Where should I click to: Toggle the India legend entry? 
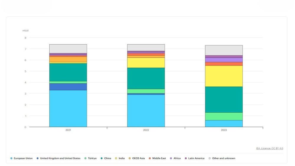(120, 158)
